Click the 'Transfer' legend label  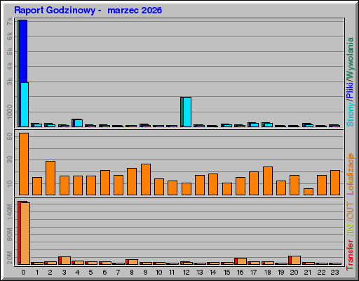pos(350,255)
